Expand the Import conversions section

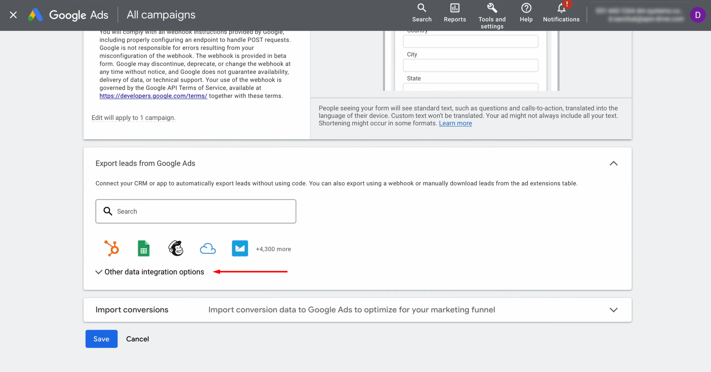(613, 310)
